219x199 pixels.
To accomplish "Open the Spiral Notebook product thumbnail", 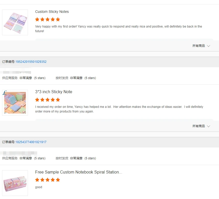I will click(x=15, y=183).
